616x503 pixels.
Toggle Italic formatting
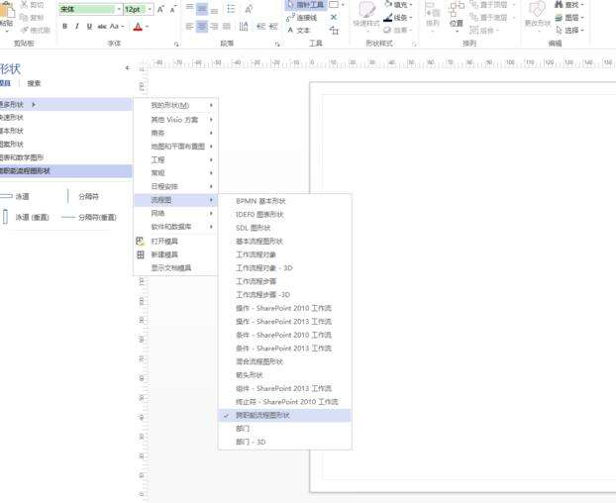point(77,27)
